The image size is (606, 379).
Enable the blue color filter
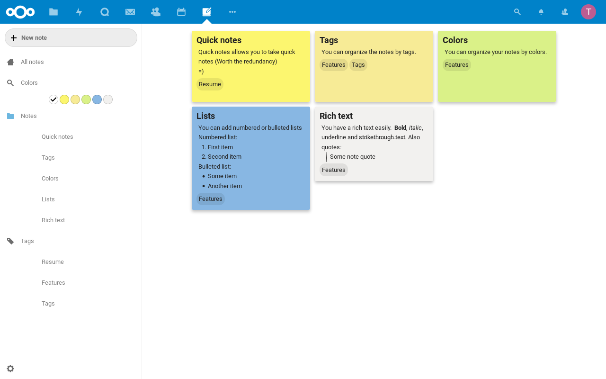coord(97,99)
